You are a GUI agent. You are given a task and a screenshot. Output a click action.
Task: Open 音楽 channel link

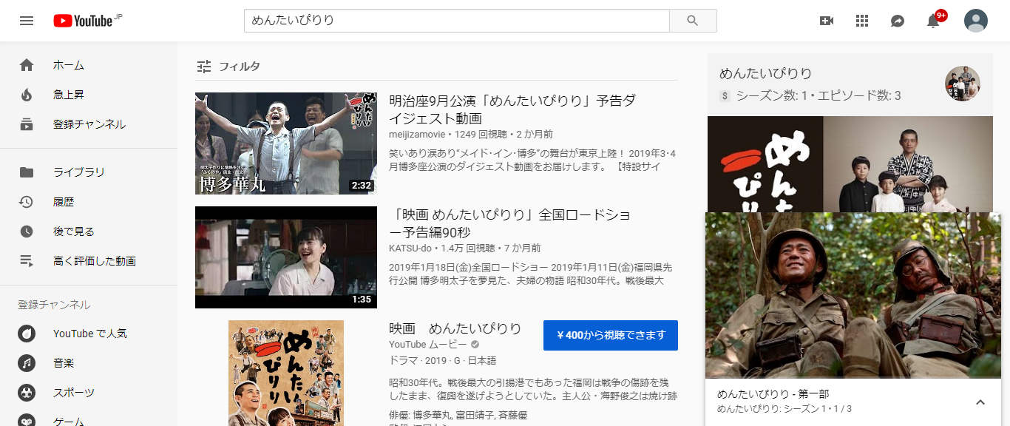coord(64,363)
